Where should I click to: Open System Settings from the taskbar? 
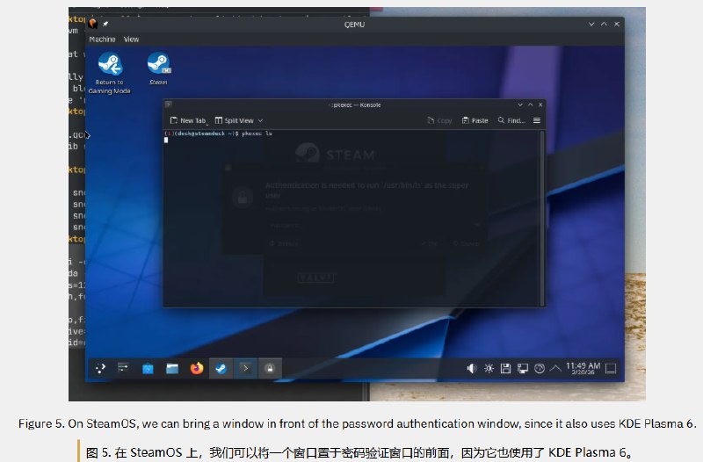coord(123,368)
